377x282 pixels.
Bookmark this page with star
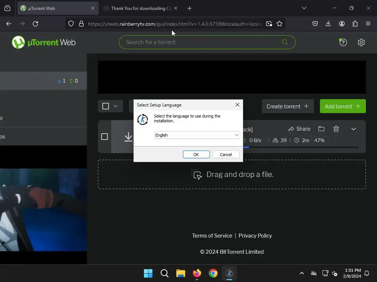[279, 24]
